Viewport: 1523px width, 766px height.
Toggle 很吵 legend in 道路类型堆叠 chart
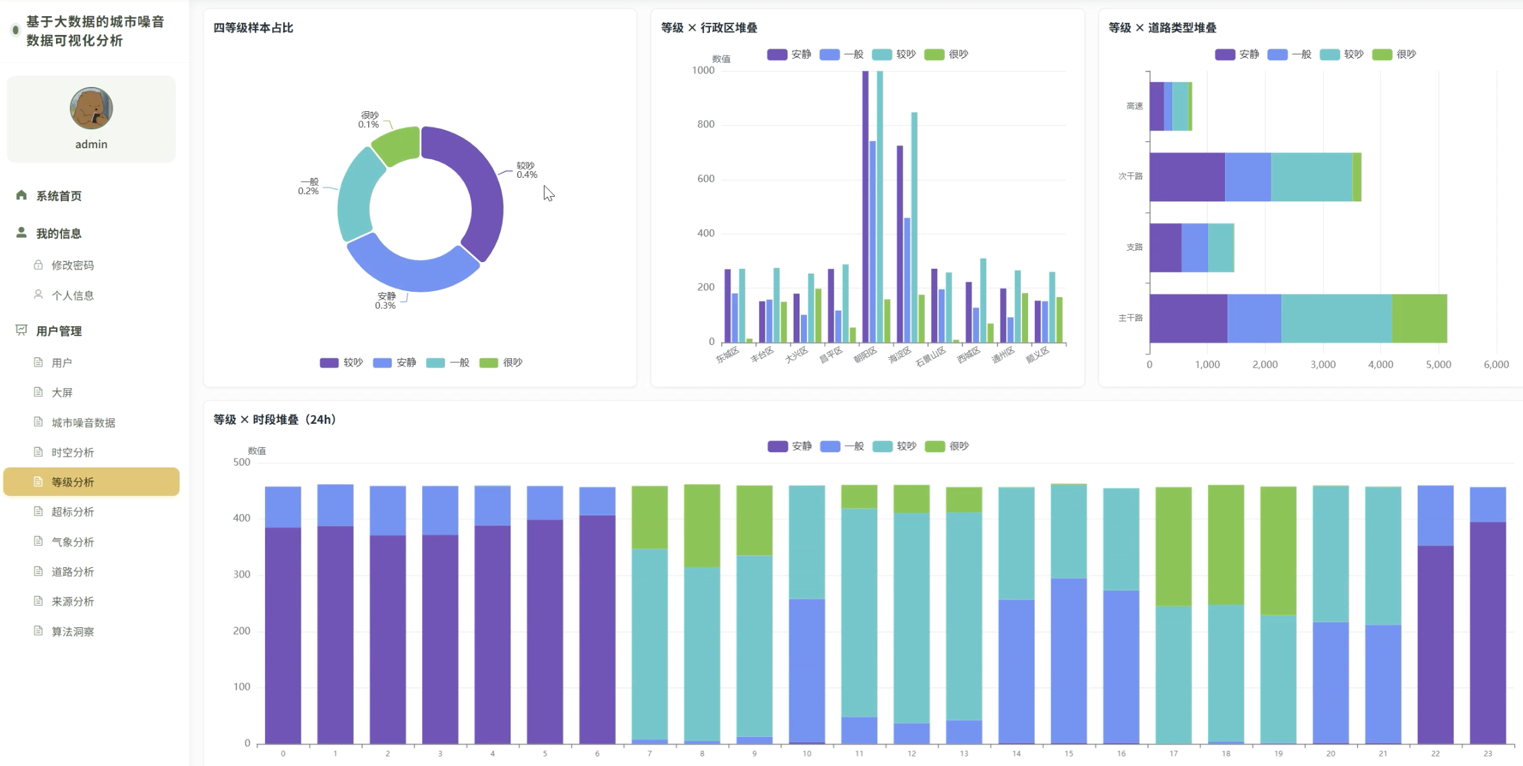tap(1394, 54)
